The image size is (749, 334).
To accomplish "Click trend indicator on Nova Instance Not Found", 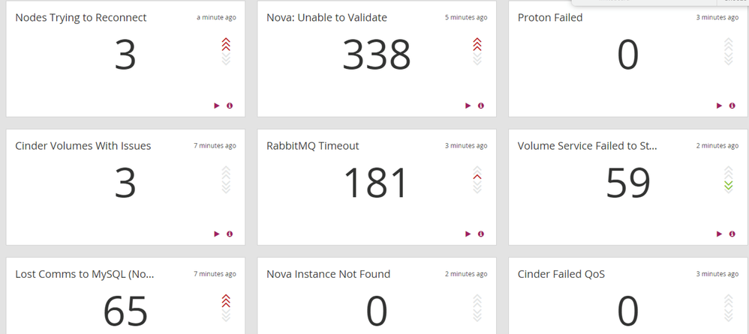I will 477,308.
